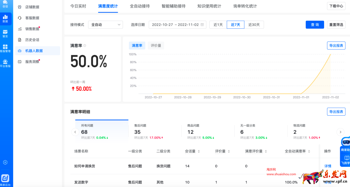Open 客服管理 from the left sidebar

pyautogui.click(x=6, y=47)
